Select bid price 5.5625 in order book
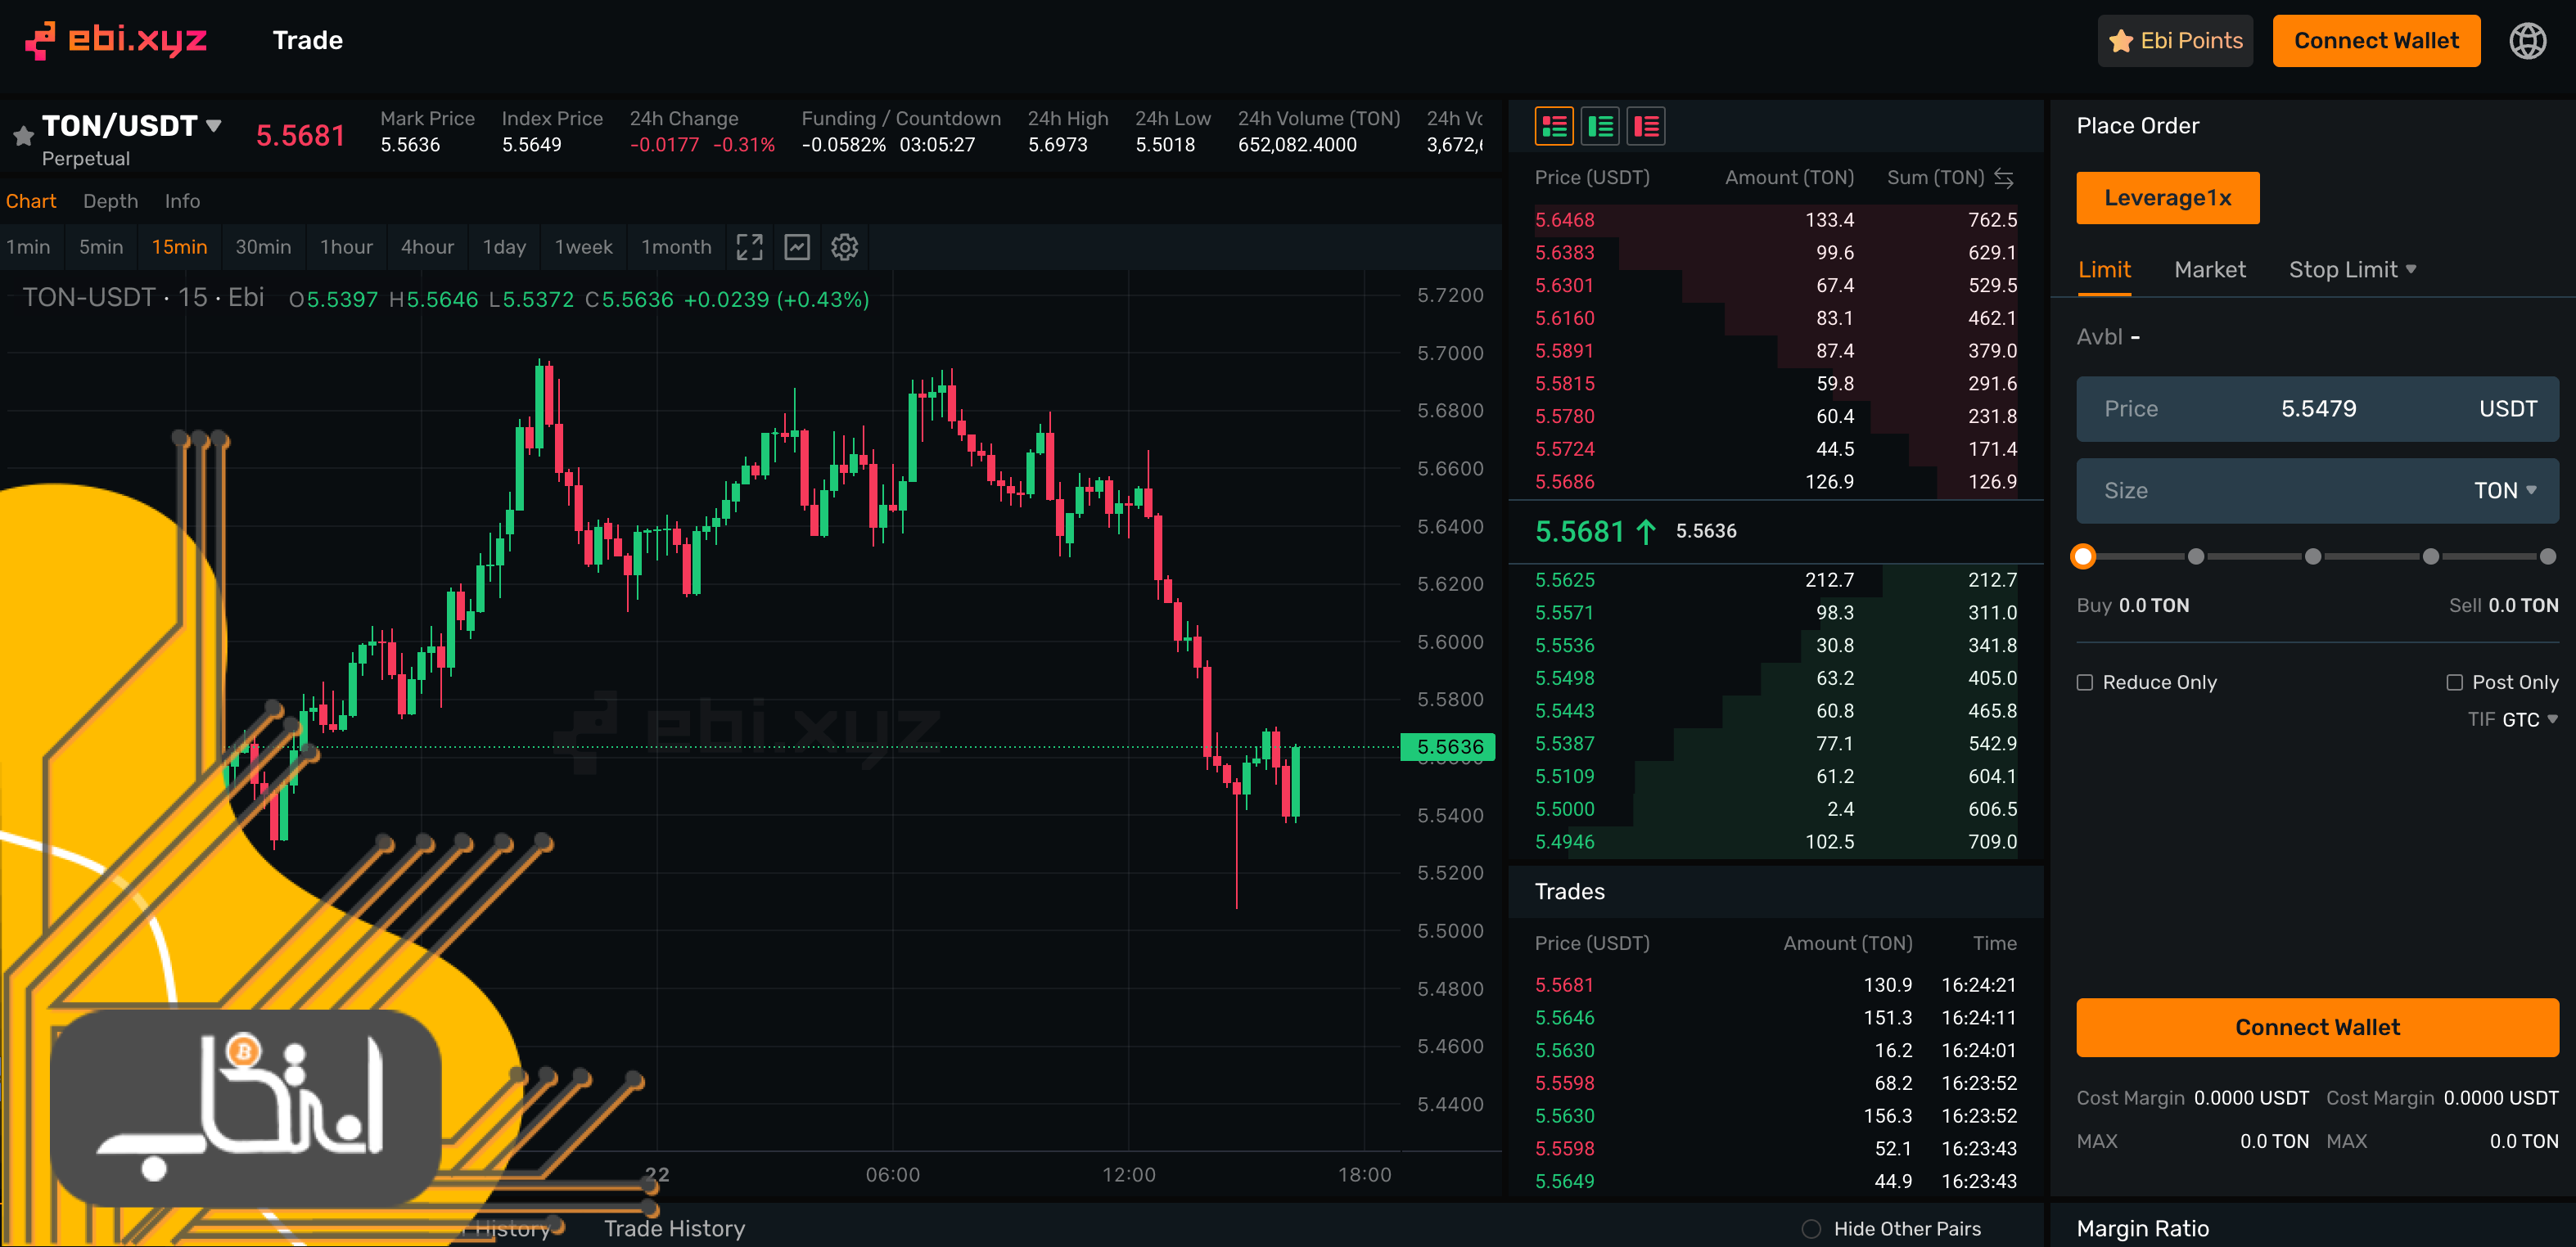Viewport: 2576px width, 1247px height. tap(1564, 580)
